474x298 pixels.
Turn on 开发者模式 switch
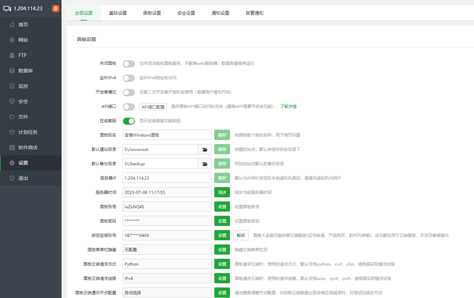[129, 93]
